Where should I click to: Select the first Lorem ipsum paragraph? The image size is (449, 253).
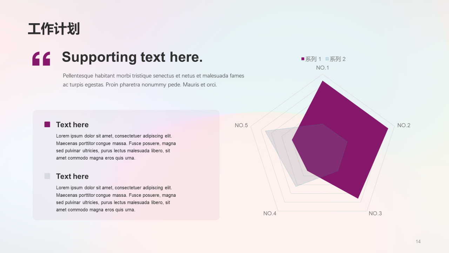click(116, 147)
